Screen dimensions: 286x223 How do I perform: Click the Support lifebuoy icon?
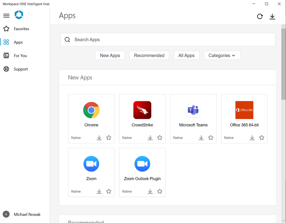click(6, 69)
